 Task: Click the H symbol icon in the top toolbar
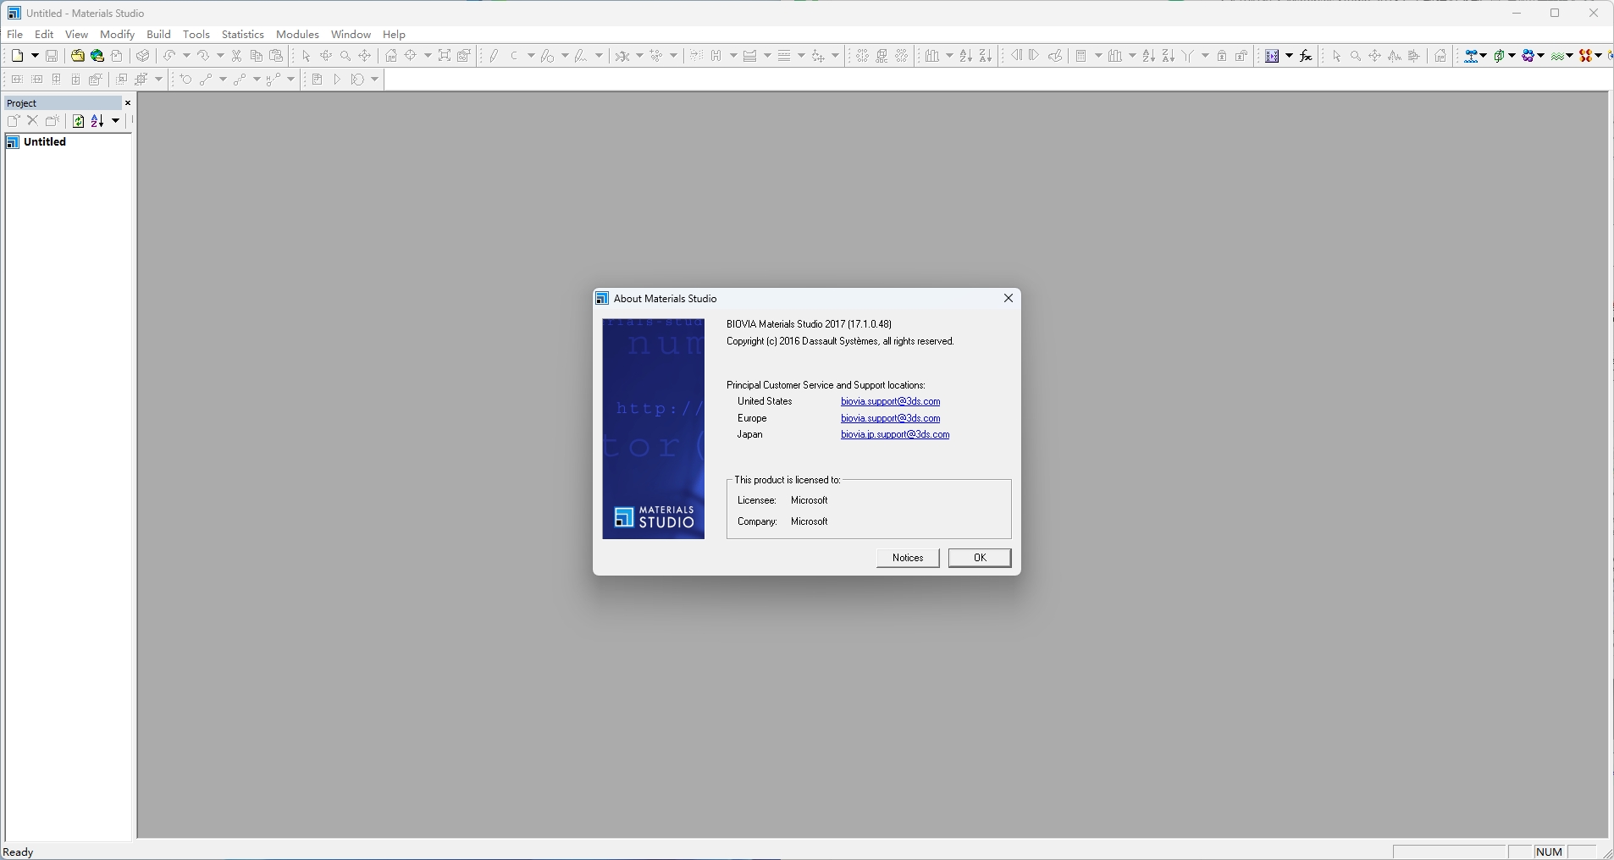716,56
